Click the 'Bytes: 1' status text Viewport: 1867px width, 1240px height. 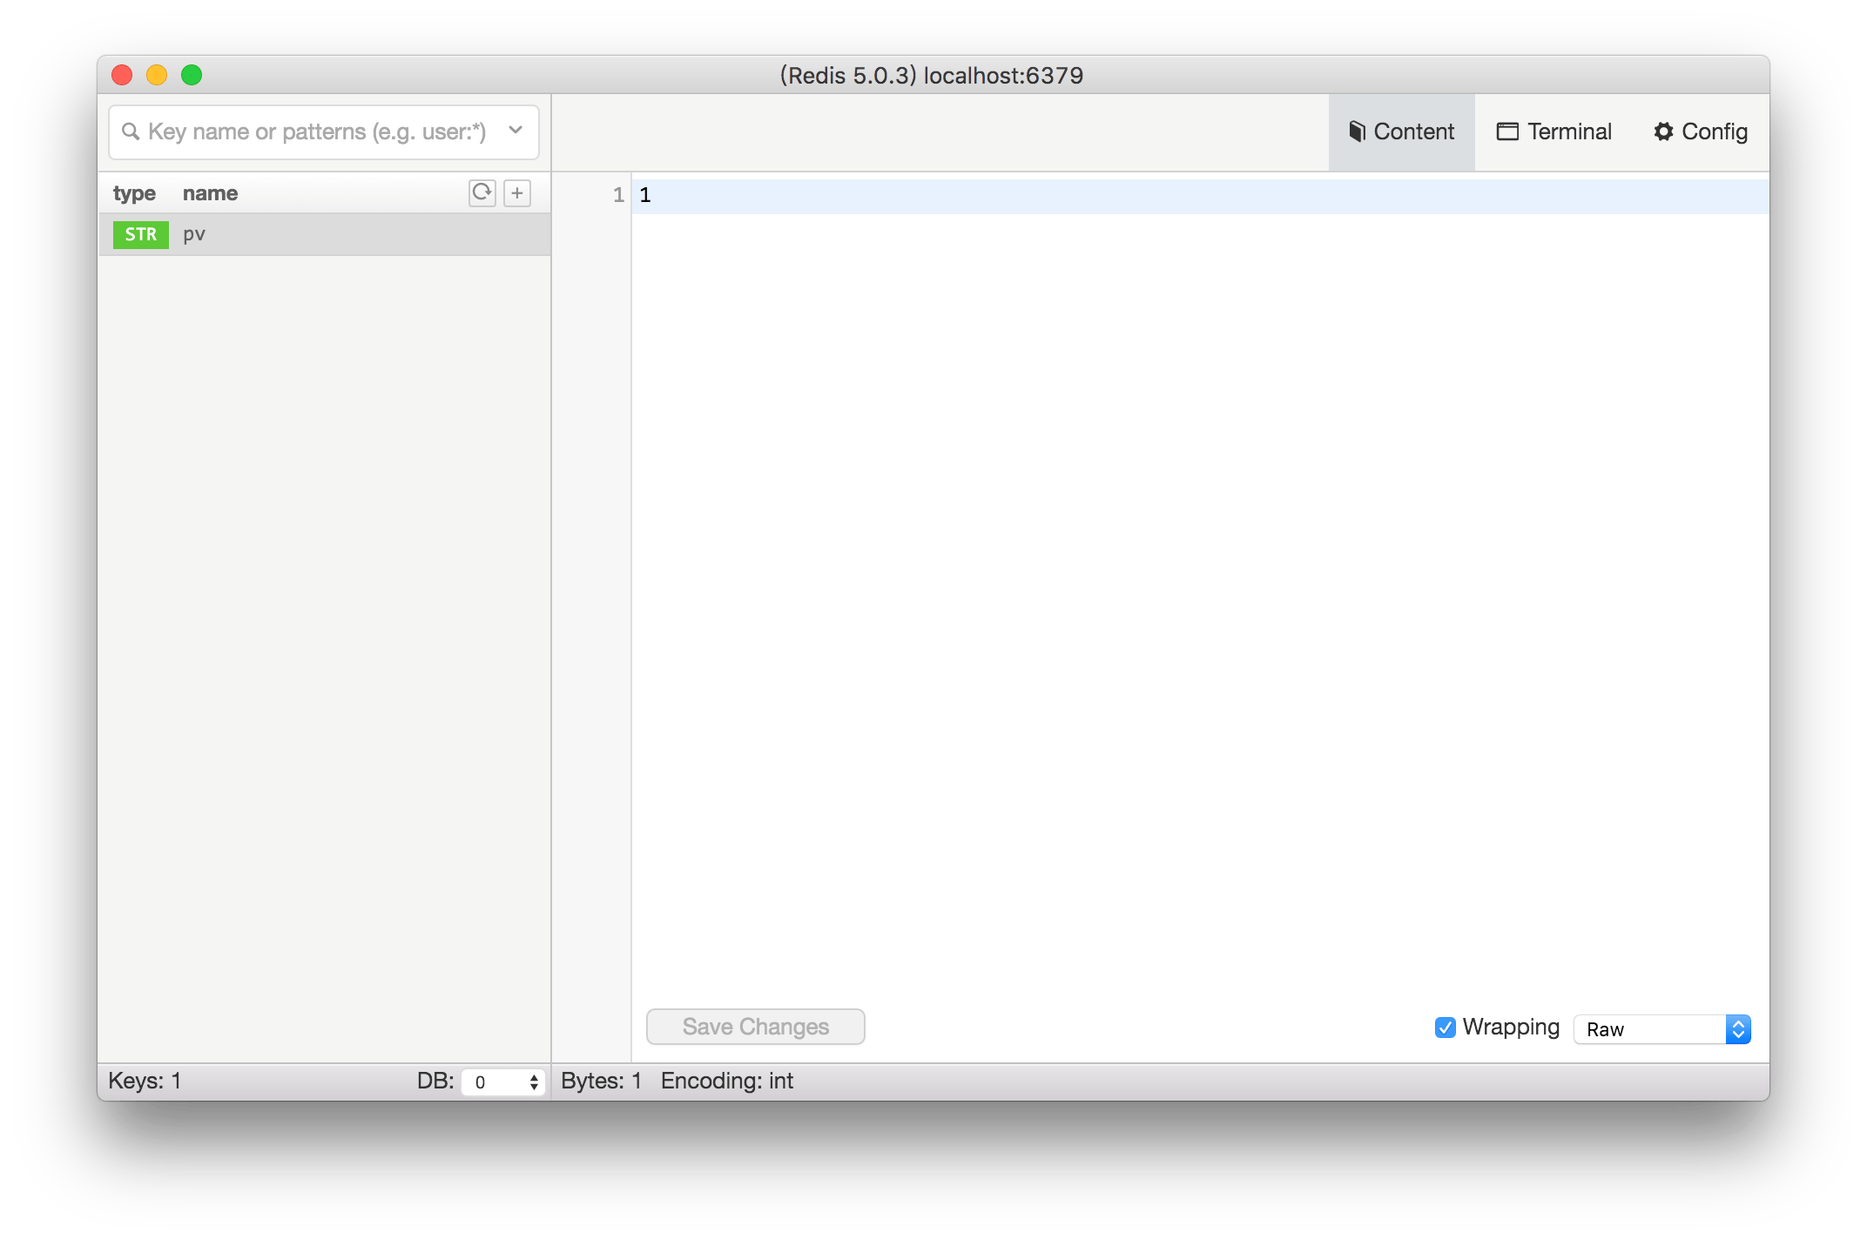coord(601,1081)
